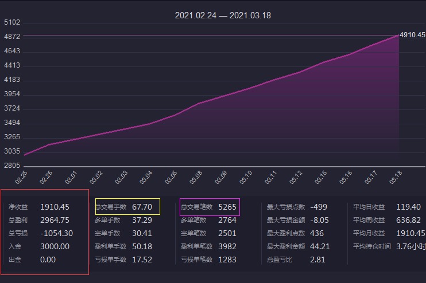The height and width of the screenshot is (283, 426).
Task: Click the 总交易手数 label in yellow box
Action: 111,207
